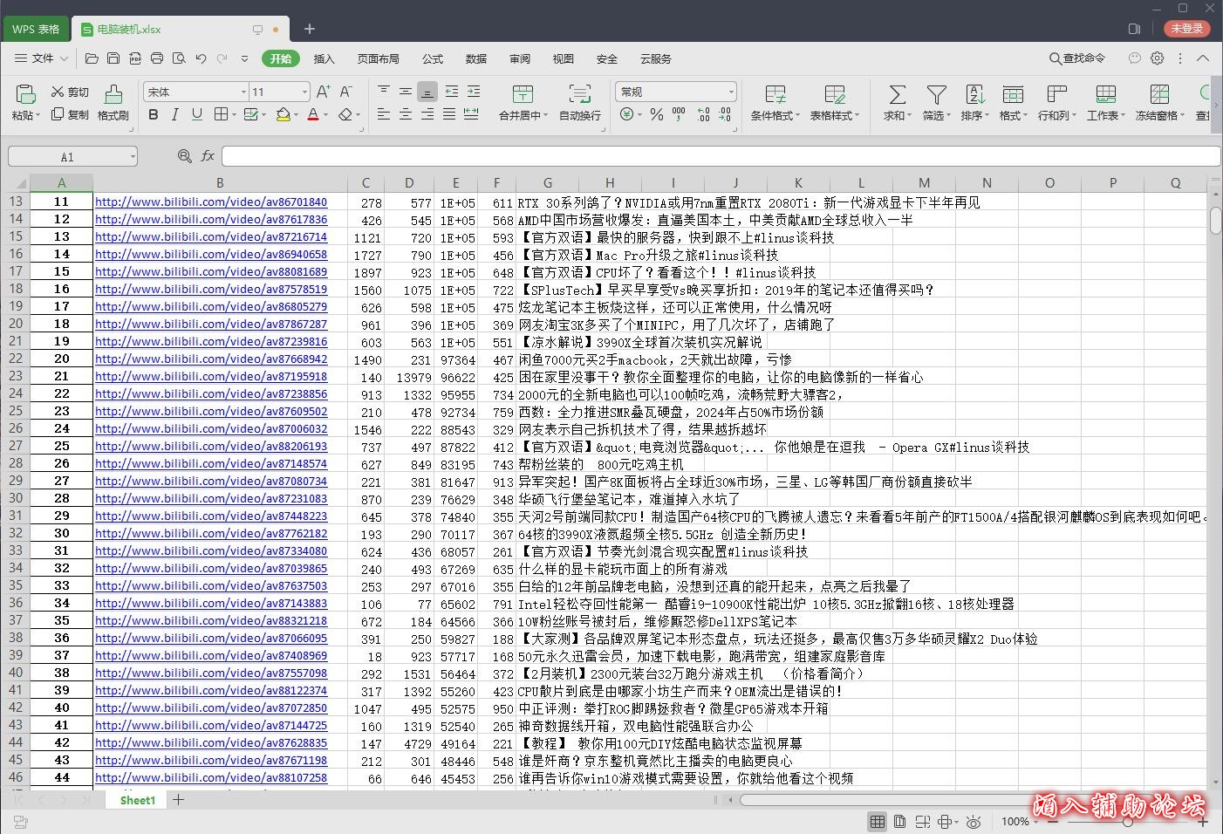This screenshot has width=1223, height=834.
Task: Click the increase font size icon
Action: (323, 92)
